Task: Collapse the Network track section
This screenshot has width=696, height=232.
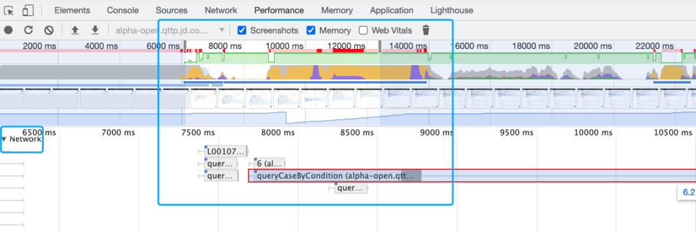Action: point(4,139)
